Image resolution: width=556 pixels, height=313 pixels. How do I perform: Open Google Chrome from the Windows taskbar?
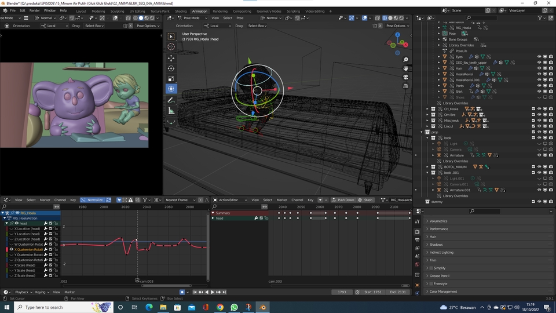click(x=220, y=307)
